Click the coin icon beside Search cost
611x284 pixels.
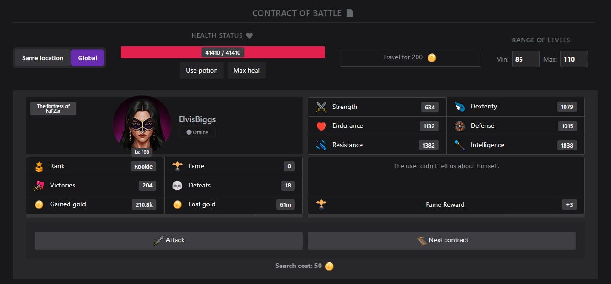[x=329, y=266]
